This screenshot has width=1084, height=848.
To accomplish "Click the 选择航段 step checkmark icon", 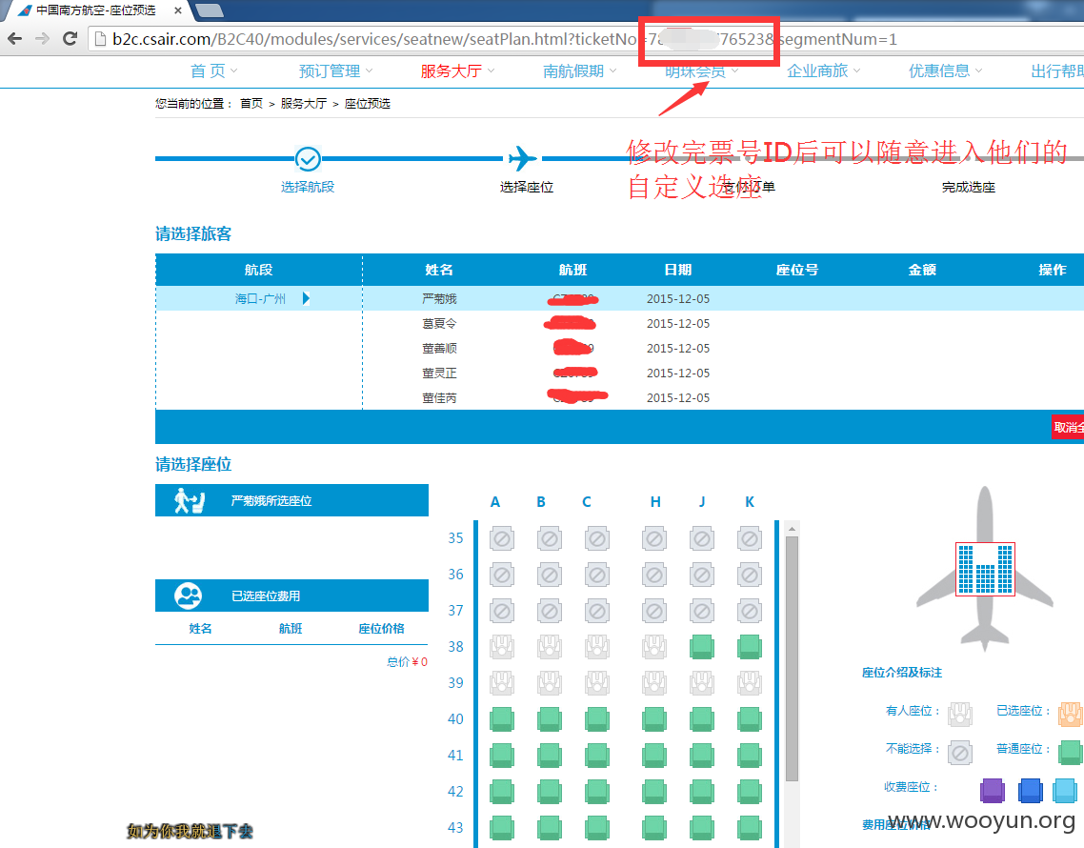I will coord(308,159).
